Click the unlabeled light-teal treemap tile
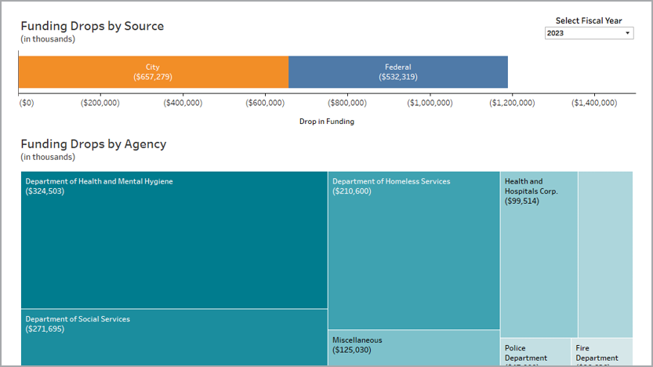The height and width of the screenshot is (367, 653). (605, 254)
